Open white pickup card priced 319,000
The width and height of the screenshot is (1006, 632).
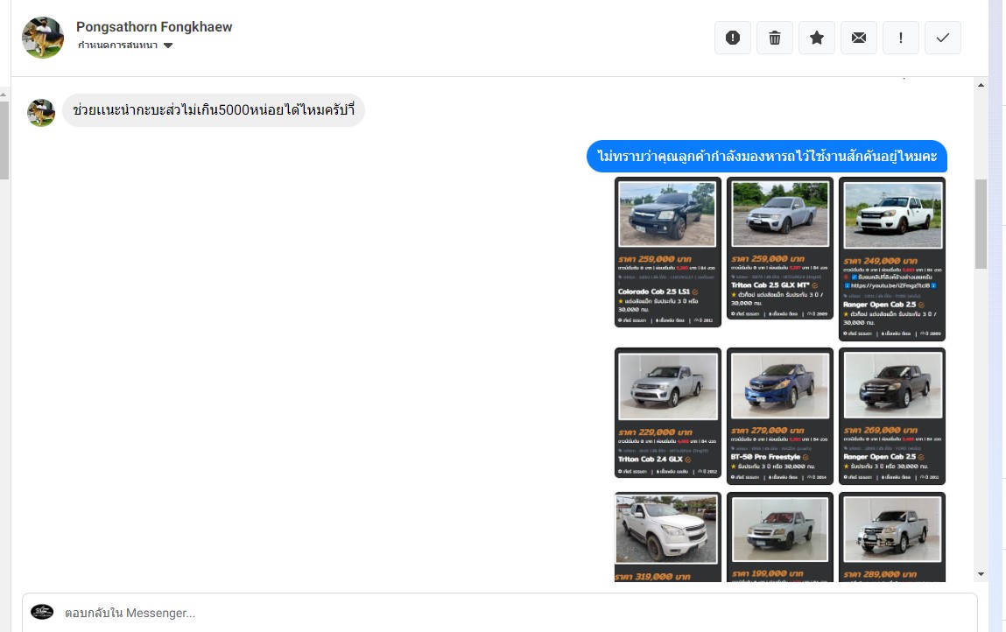668,537
